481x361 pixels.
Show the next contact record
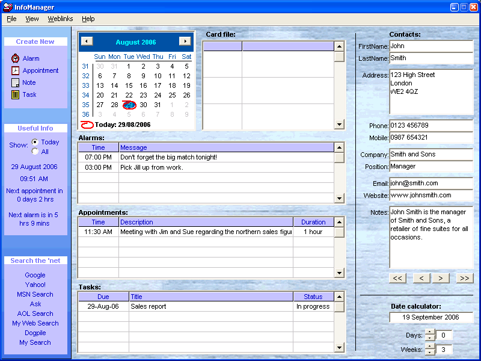(x=441, y=278)
